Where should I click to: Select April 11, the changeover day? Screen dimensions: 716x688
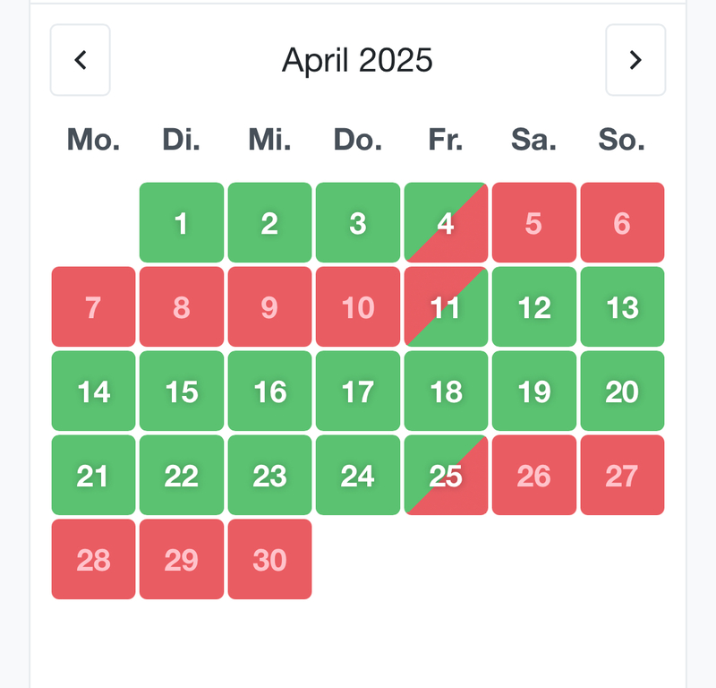(446, 307)
